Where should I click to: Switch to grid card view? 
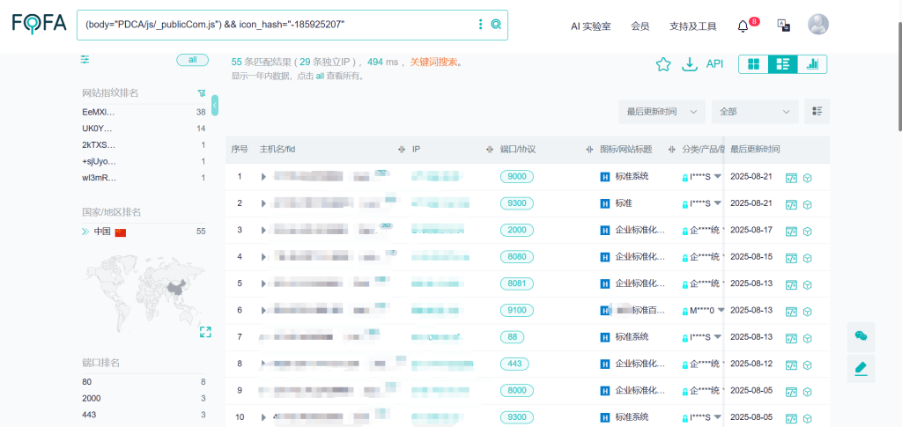coord(753,64)
